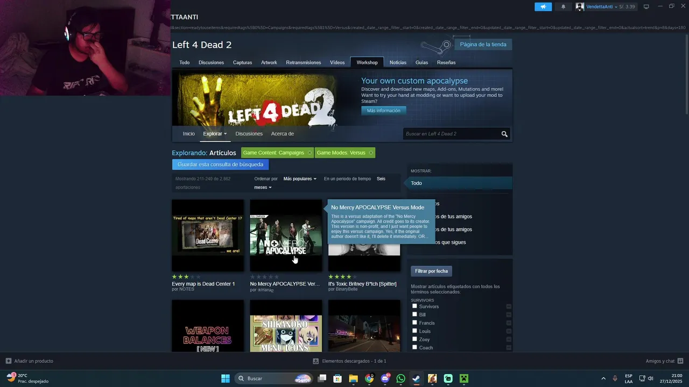Viewport: 689px width, 387px height.
Task: Open WhatsApp from the taskbar
Action: (400, 378)
